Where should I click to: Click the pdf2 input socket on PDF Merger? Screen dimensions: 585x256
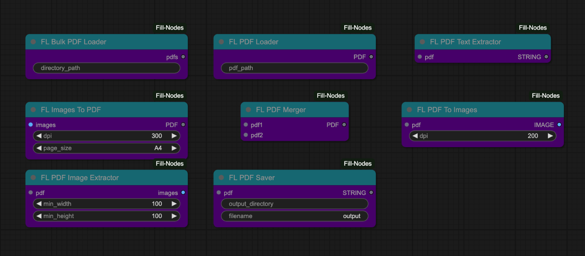click(x=246, y=135)
